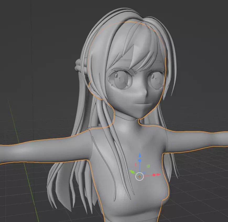Click the blue Z-axis scale cube handle
Viewport: 228px width, 222px height.
(140, 161)
